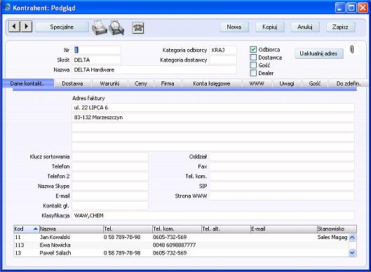This screenshot has height=272, width=371.
Task: Open the Konta księgowe tab
Action: point(212,83)
